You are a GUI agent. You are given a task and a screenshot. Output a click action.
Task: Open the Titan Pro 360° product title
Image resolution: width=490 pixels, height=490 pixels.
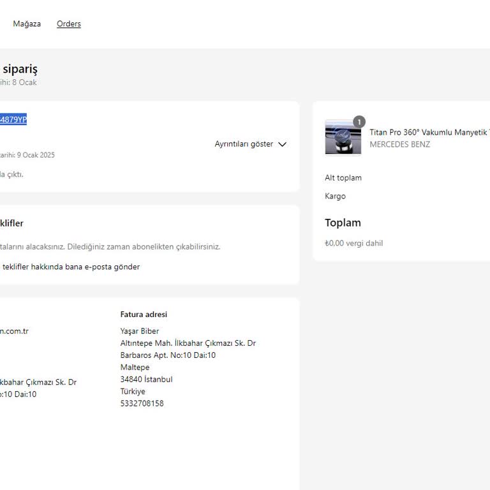[x=429, y=132]
